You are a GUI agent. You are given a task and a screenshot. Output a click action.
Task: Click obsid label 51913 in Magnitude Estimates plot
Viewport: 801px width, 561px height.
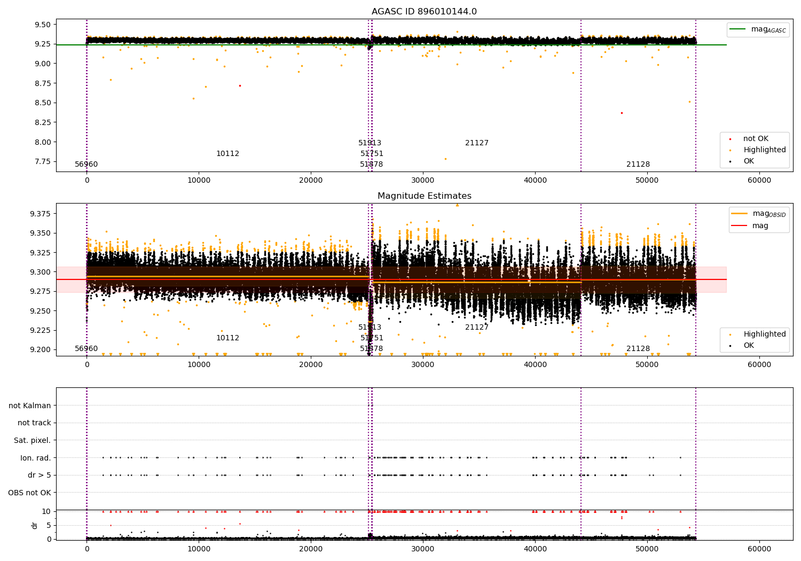pos(370,328)
